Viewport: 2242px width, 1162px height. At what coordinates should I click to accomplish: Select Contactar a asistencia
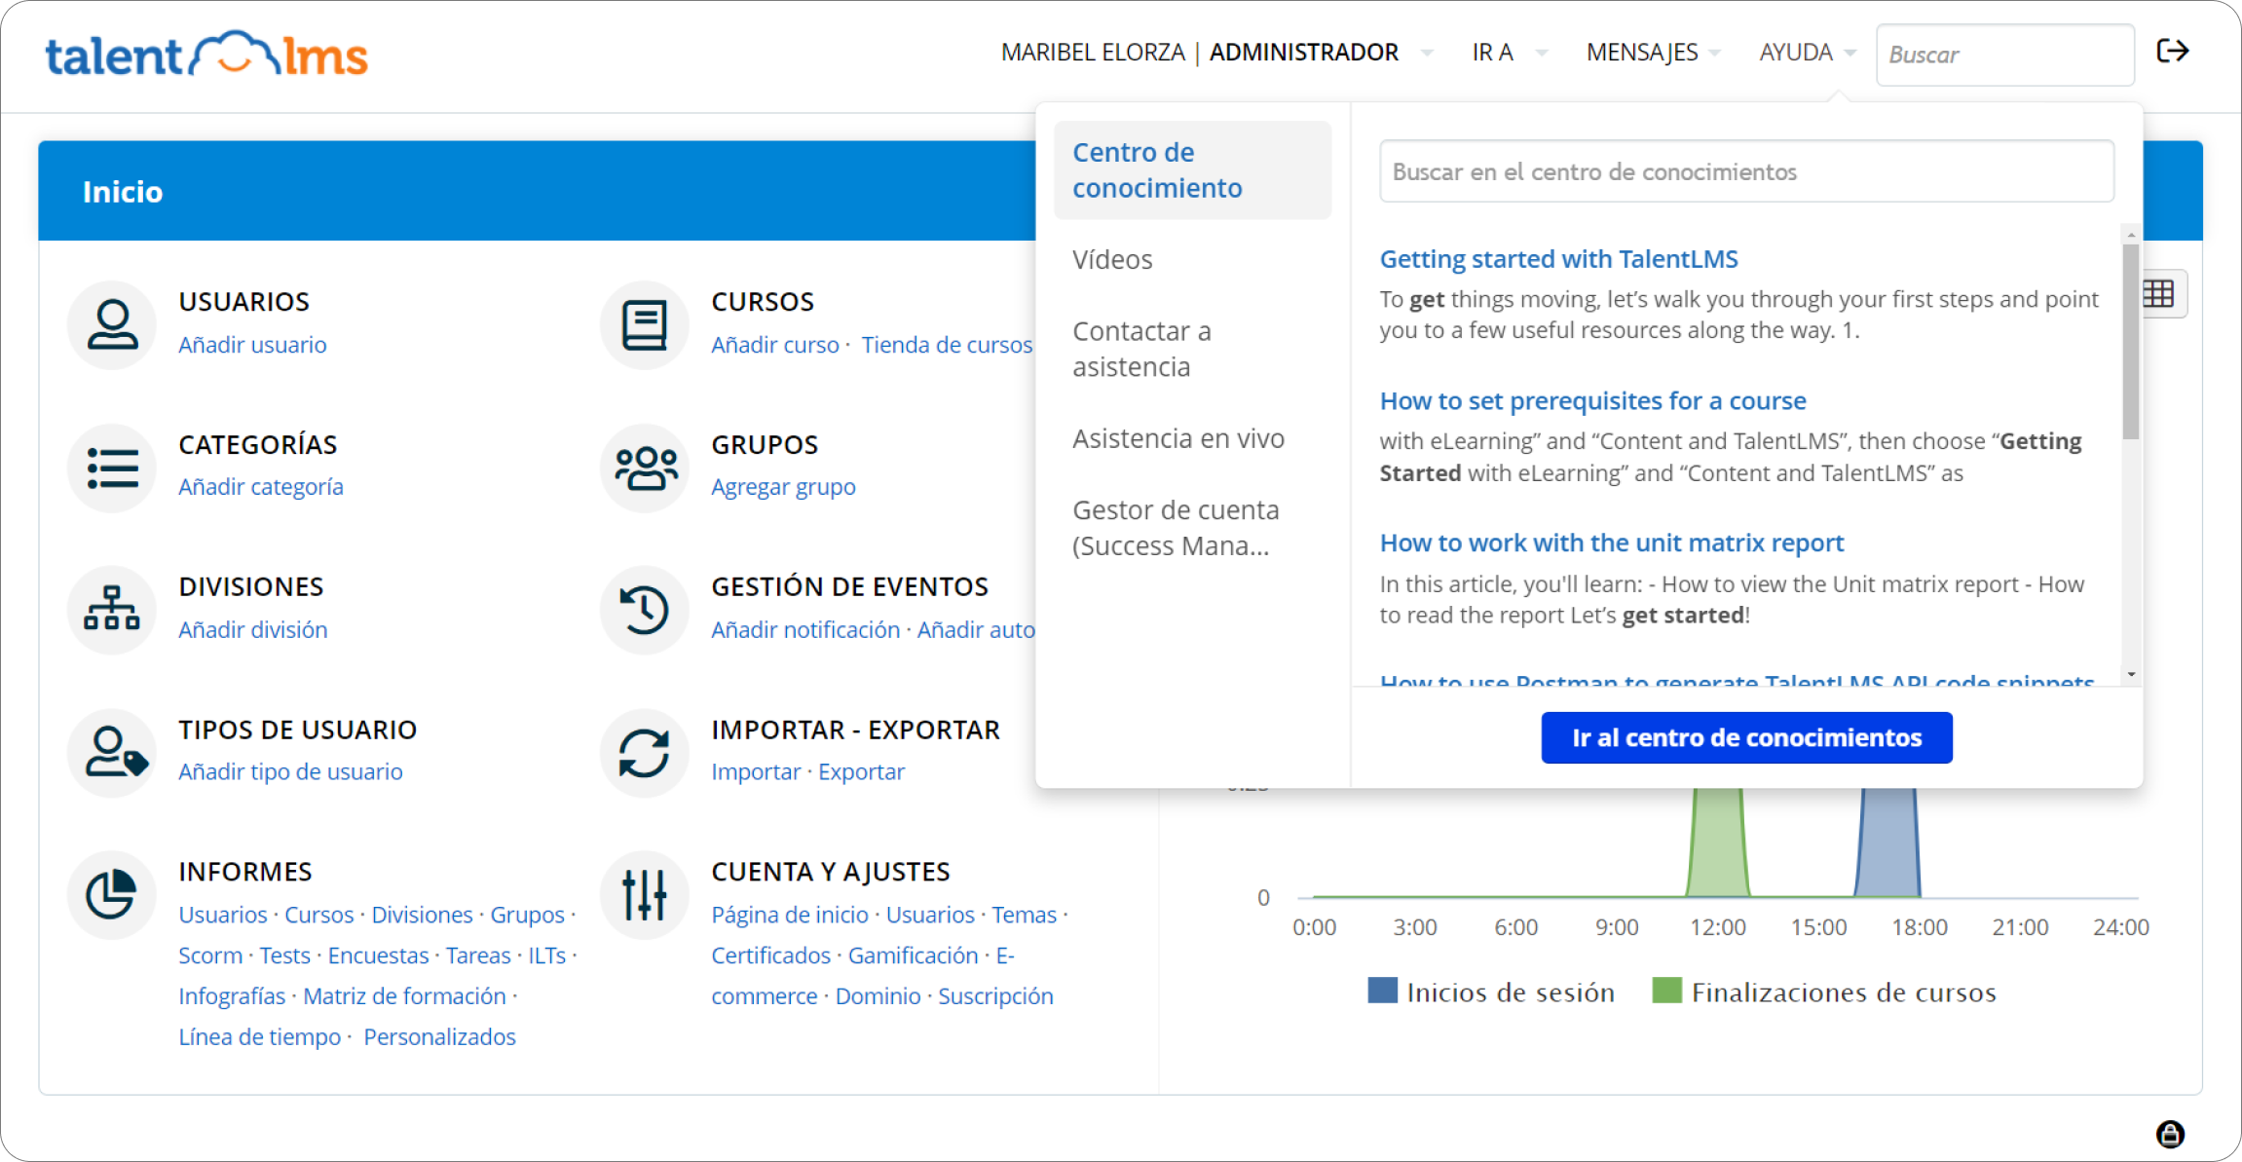(x=1141, y=349)
